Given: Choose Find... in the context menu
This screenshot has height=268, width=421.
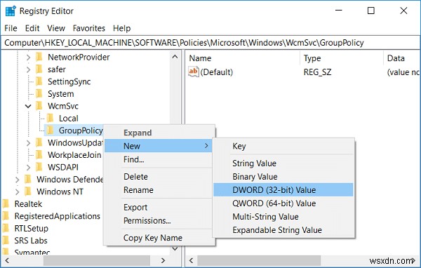Looking at the screenshot, I should [159, 159].
